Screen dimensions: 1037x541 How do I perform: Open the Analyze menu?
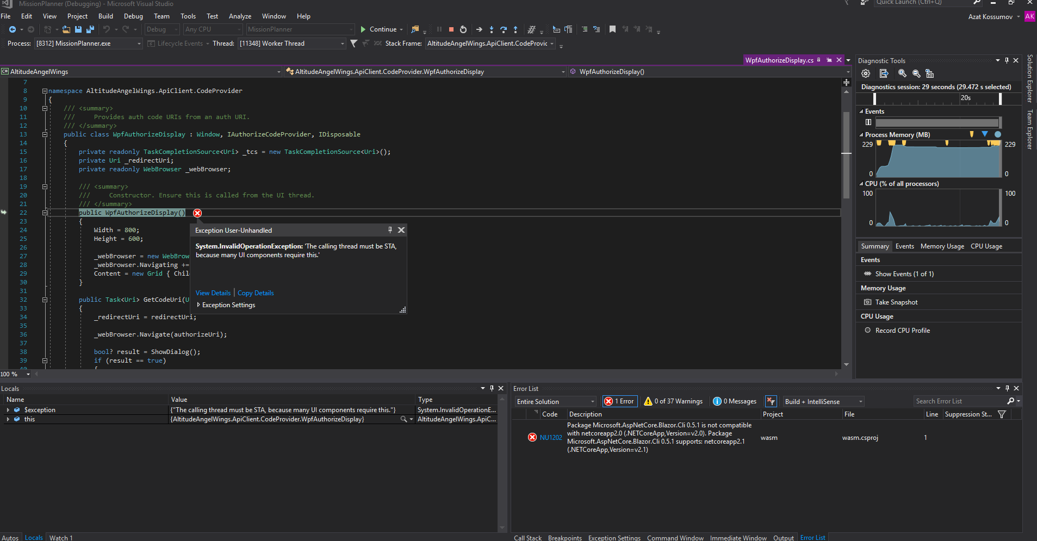click(240, 16)
